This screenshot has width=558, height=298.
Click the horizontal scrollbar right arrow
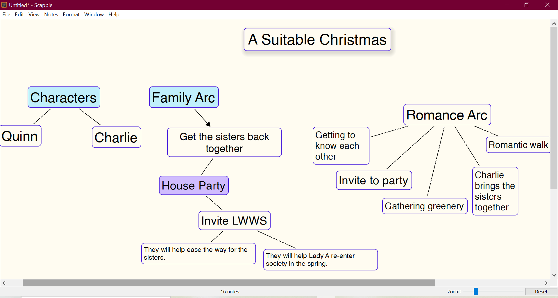click(546, 283)
